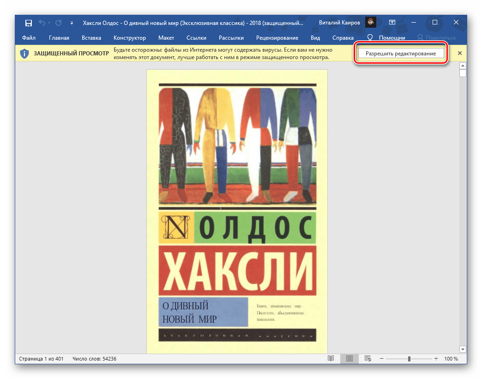
Task: Minimize the Word window
Action: click(414, 23)
